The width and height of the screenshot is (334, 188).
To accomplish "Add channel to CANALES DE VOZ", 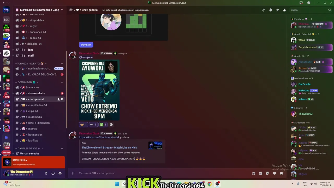I will (x=62, y=148).
